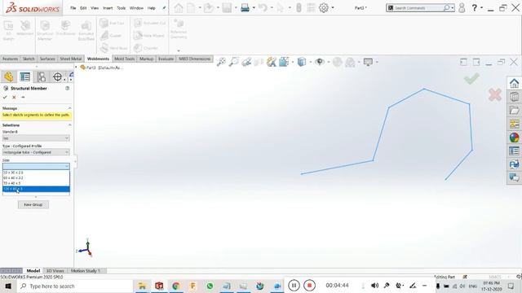Switch to the Features tab
Screen dimensions: 522x293
click(x=10, y=59)
